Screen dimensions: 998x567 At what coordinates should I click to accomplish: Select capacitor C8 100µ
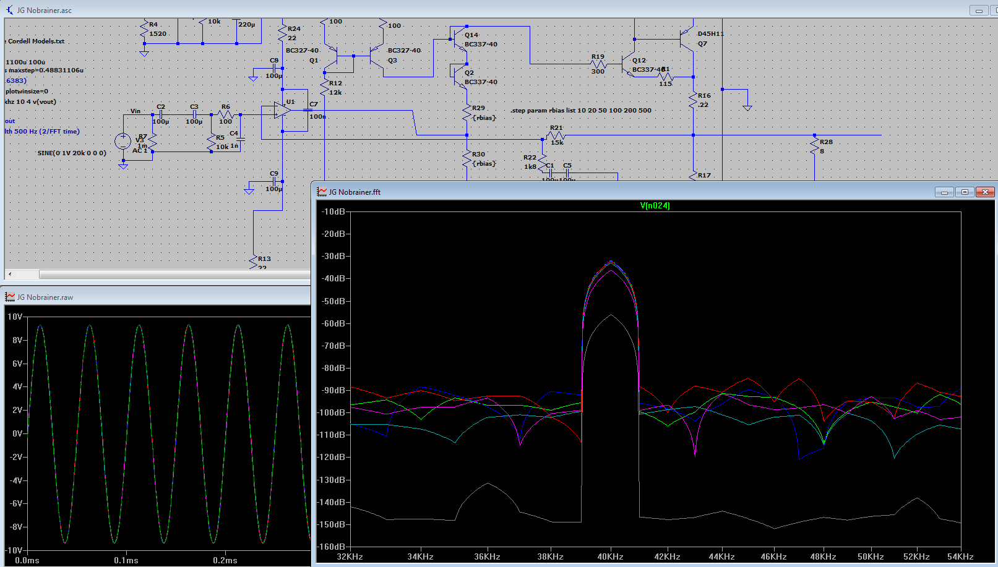pyautogui.click(x=273, y=69)
